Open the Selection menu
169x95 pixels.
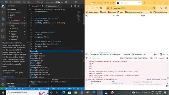click(x=17, y=2)
